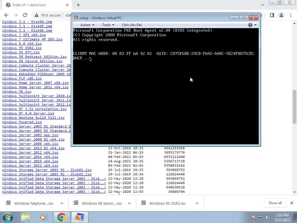Click the Virtual PC help icon
This screenshot has width=297, height=223.
(250, 25)
